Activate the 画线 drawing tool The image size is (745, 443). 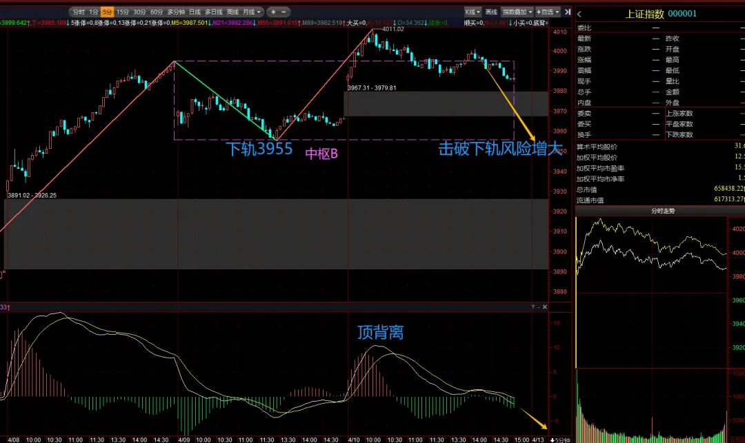(x=491, y=12)
